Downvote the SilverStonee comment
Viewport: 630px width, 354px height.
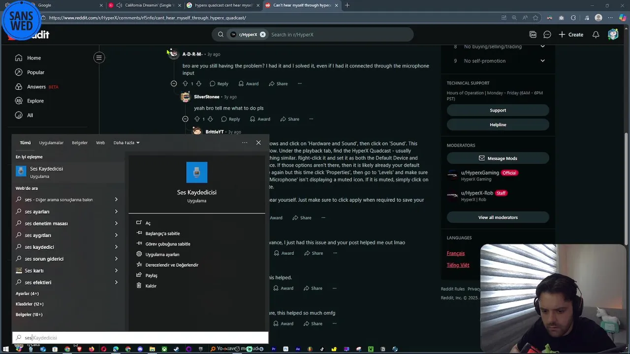coord(210,119)
